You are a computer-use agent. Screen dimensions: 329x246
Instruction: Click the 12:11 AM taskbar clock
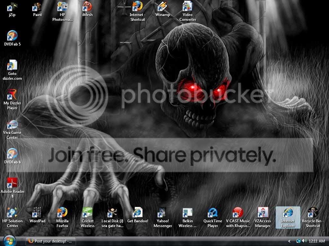point(316,241)
